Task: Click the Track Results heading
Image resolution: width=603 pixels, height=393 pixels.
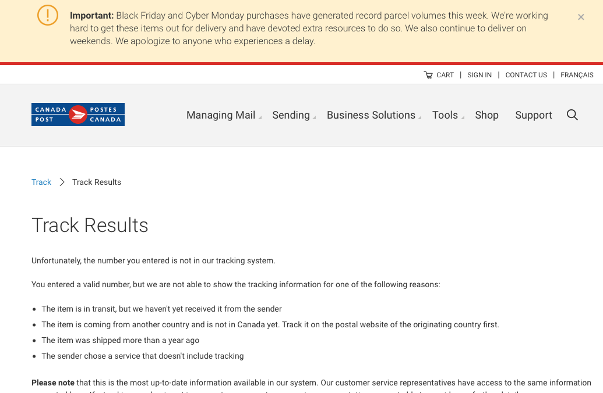Action: [x=90, y=225]
